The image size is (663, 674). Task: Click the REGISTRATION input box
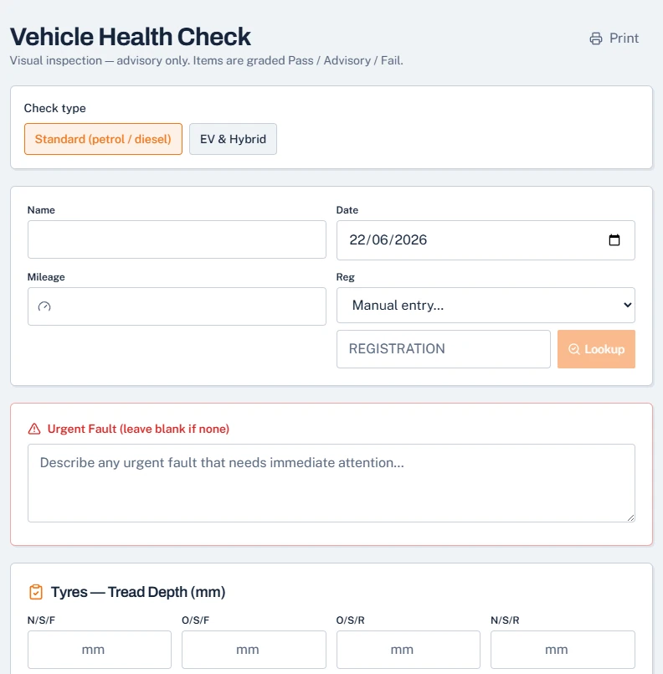(x=444, y=349)
